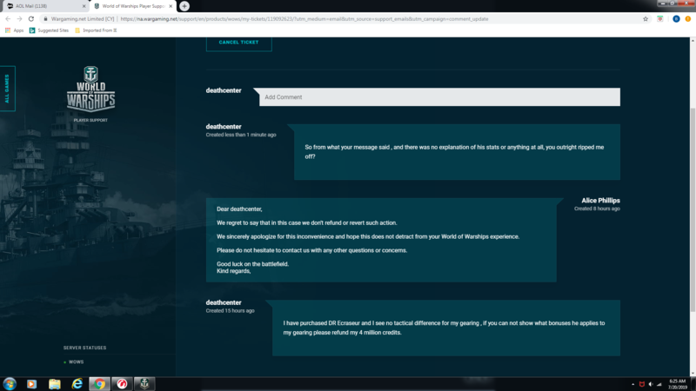
Task: Click the Add Comment input field
Action: coord(439,97)
